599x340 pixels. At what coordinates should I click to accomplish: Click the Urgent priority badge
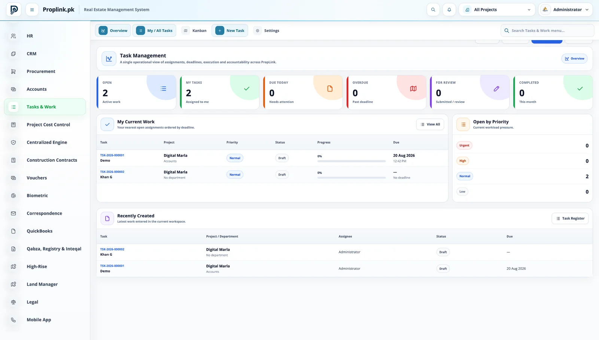point(464,145)
